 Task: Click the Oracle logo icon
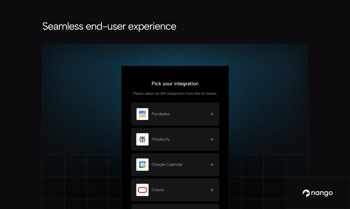(142, 190)
